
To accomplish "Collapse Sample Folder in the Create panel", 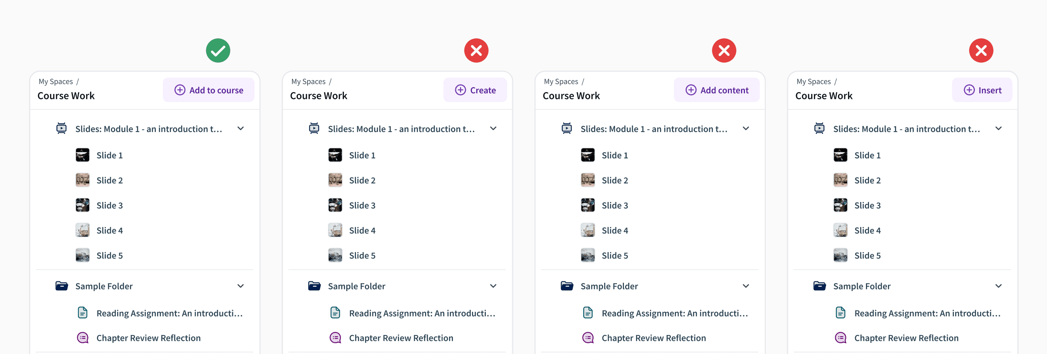I will (x=493, y=286).
